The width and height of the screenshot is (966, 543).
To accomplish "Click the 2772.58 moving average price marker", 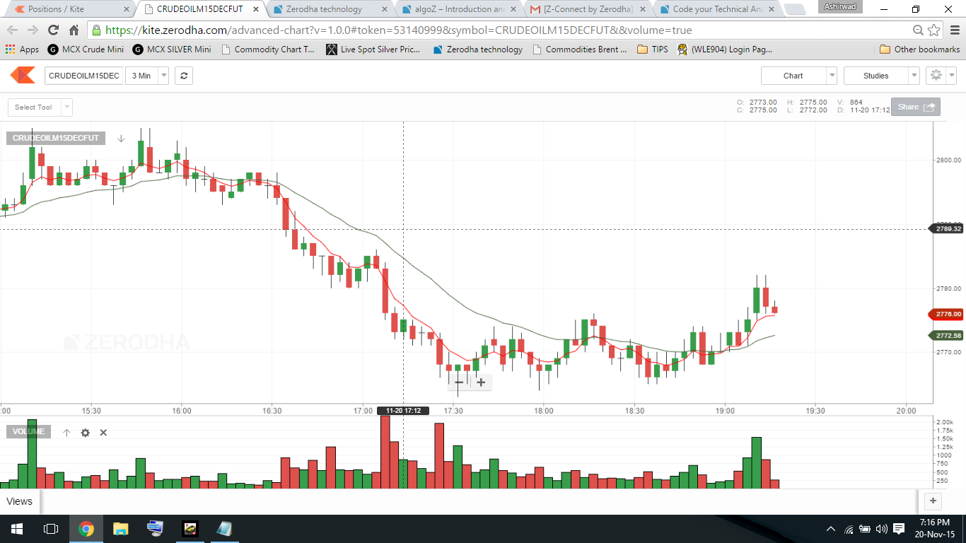I will tap(945, 335).
